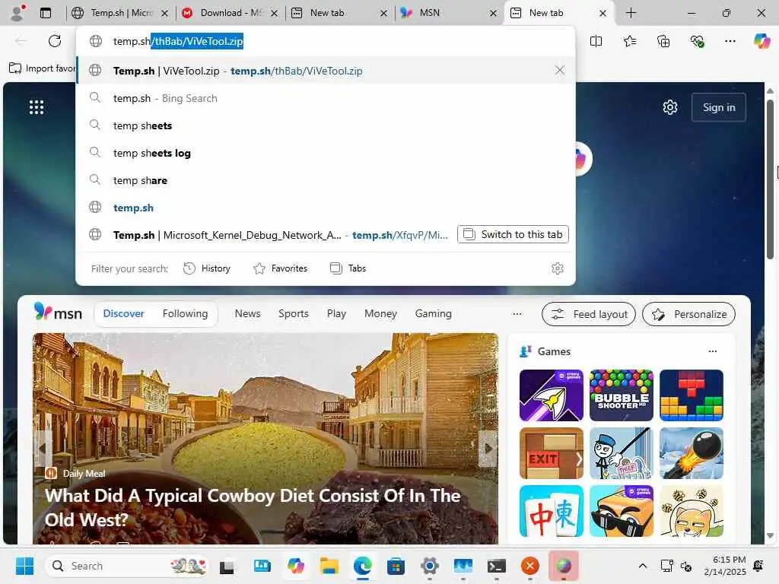Refresh the page with the reload icon
This screenshot has width=779, height=584.
(55, 41)
